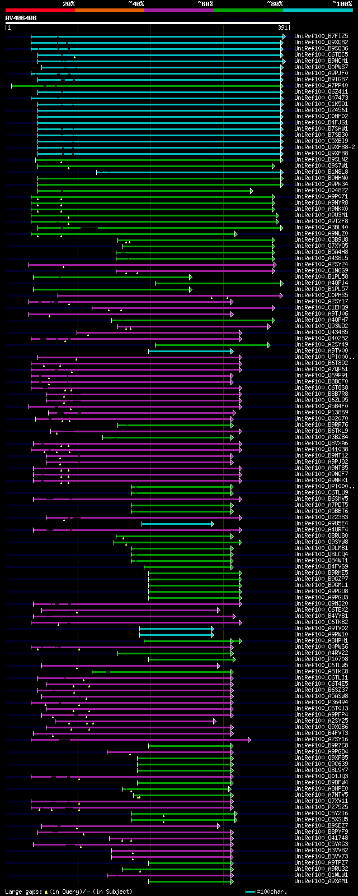The image size is (358, 896).
Task: Select the UniRef100_A9NLZ0 hit label
Action: pyautogui.click(x=321, y=233)
